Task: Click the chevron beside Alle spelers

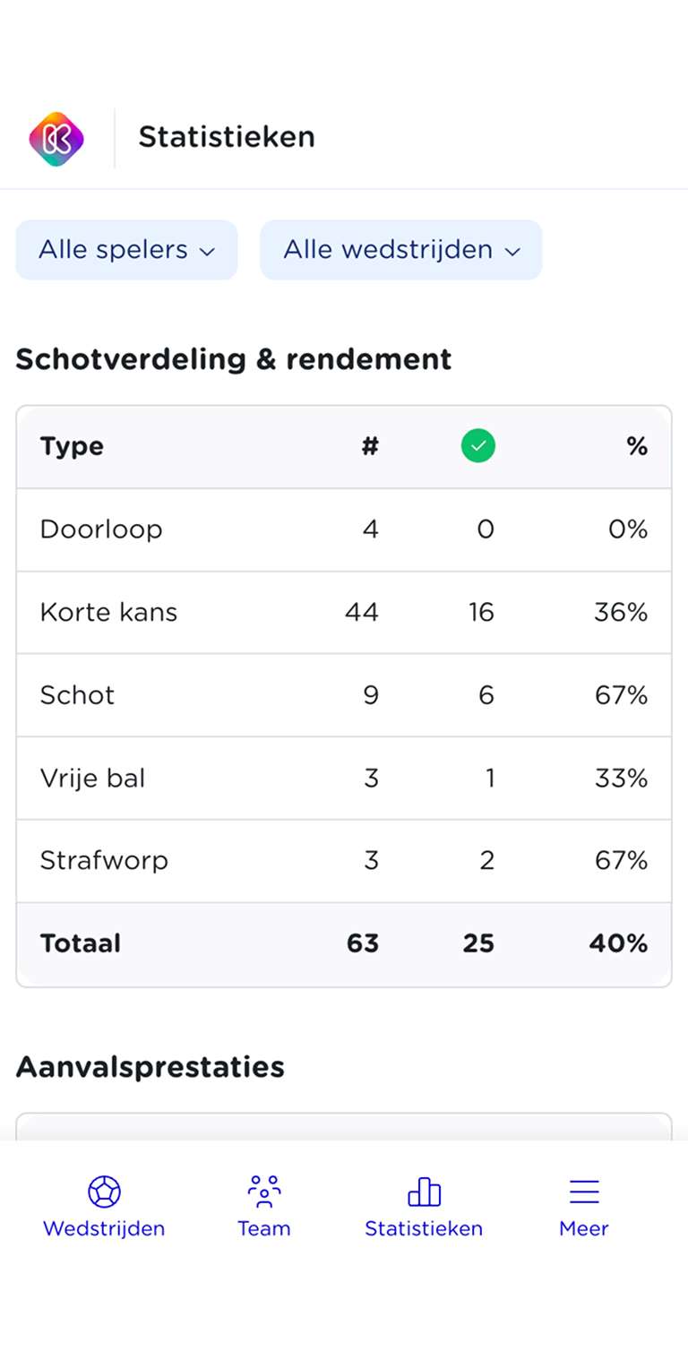Action: tap(208, 252)
